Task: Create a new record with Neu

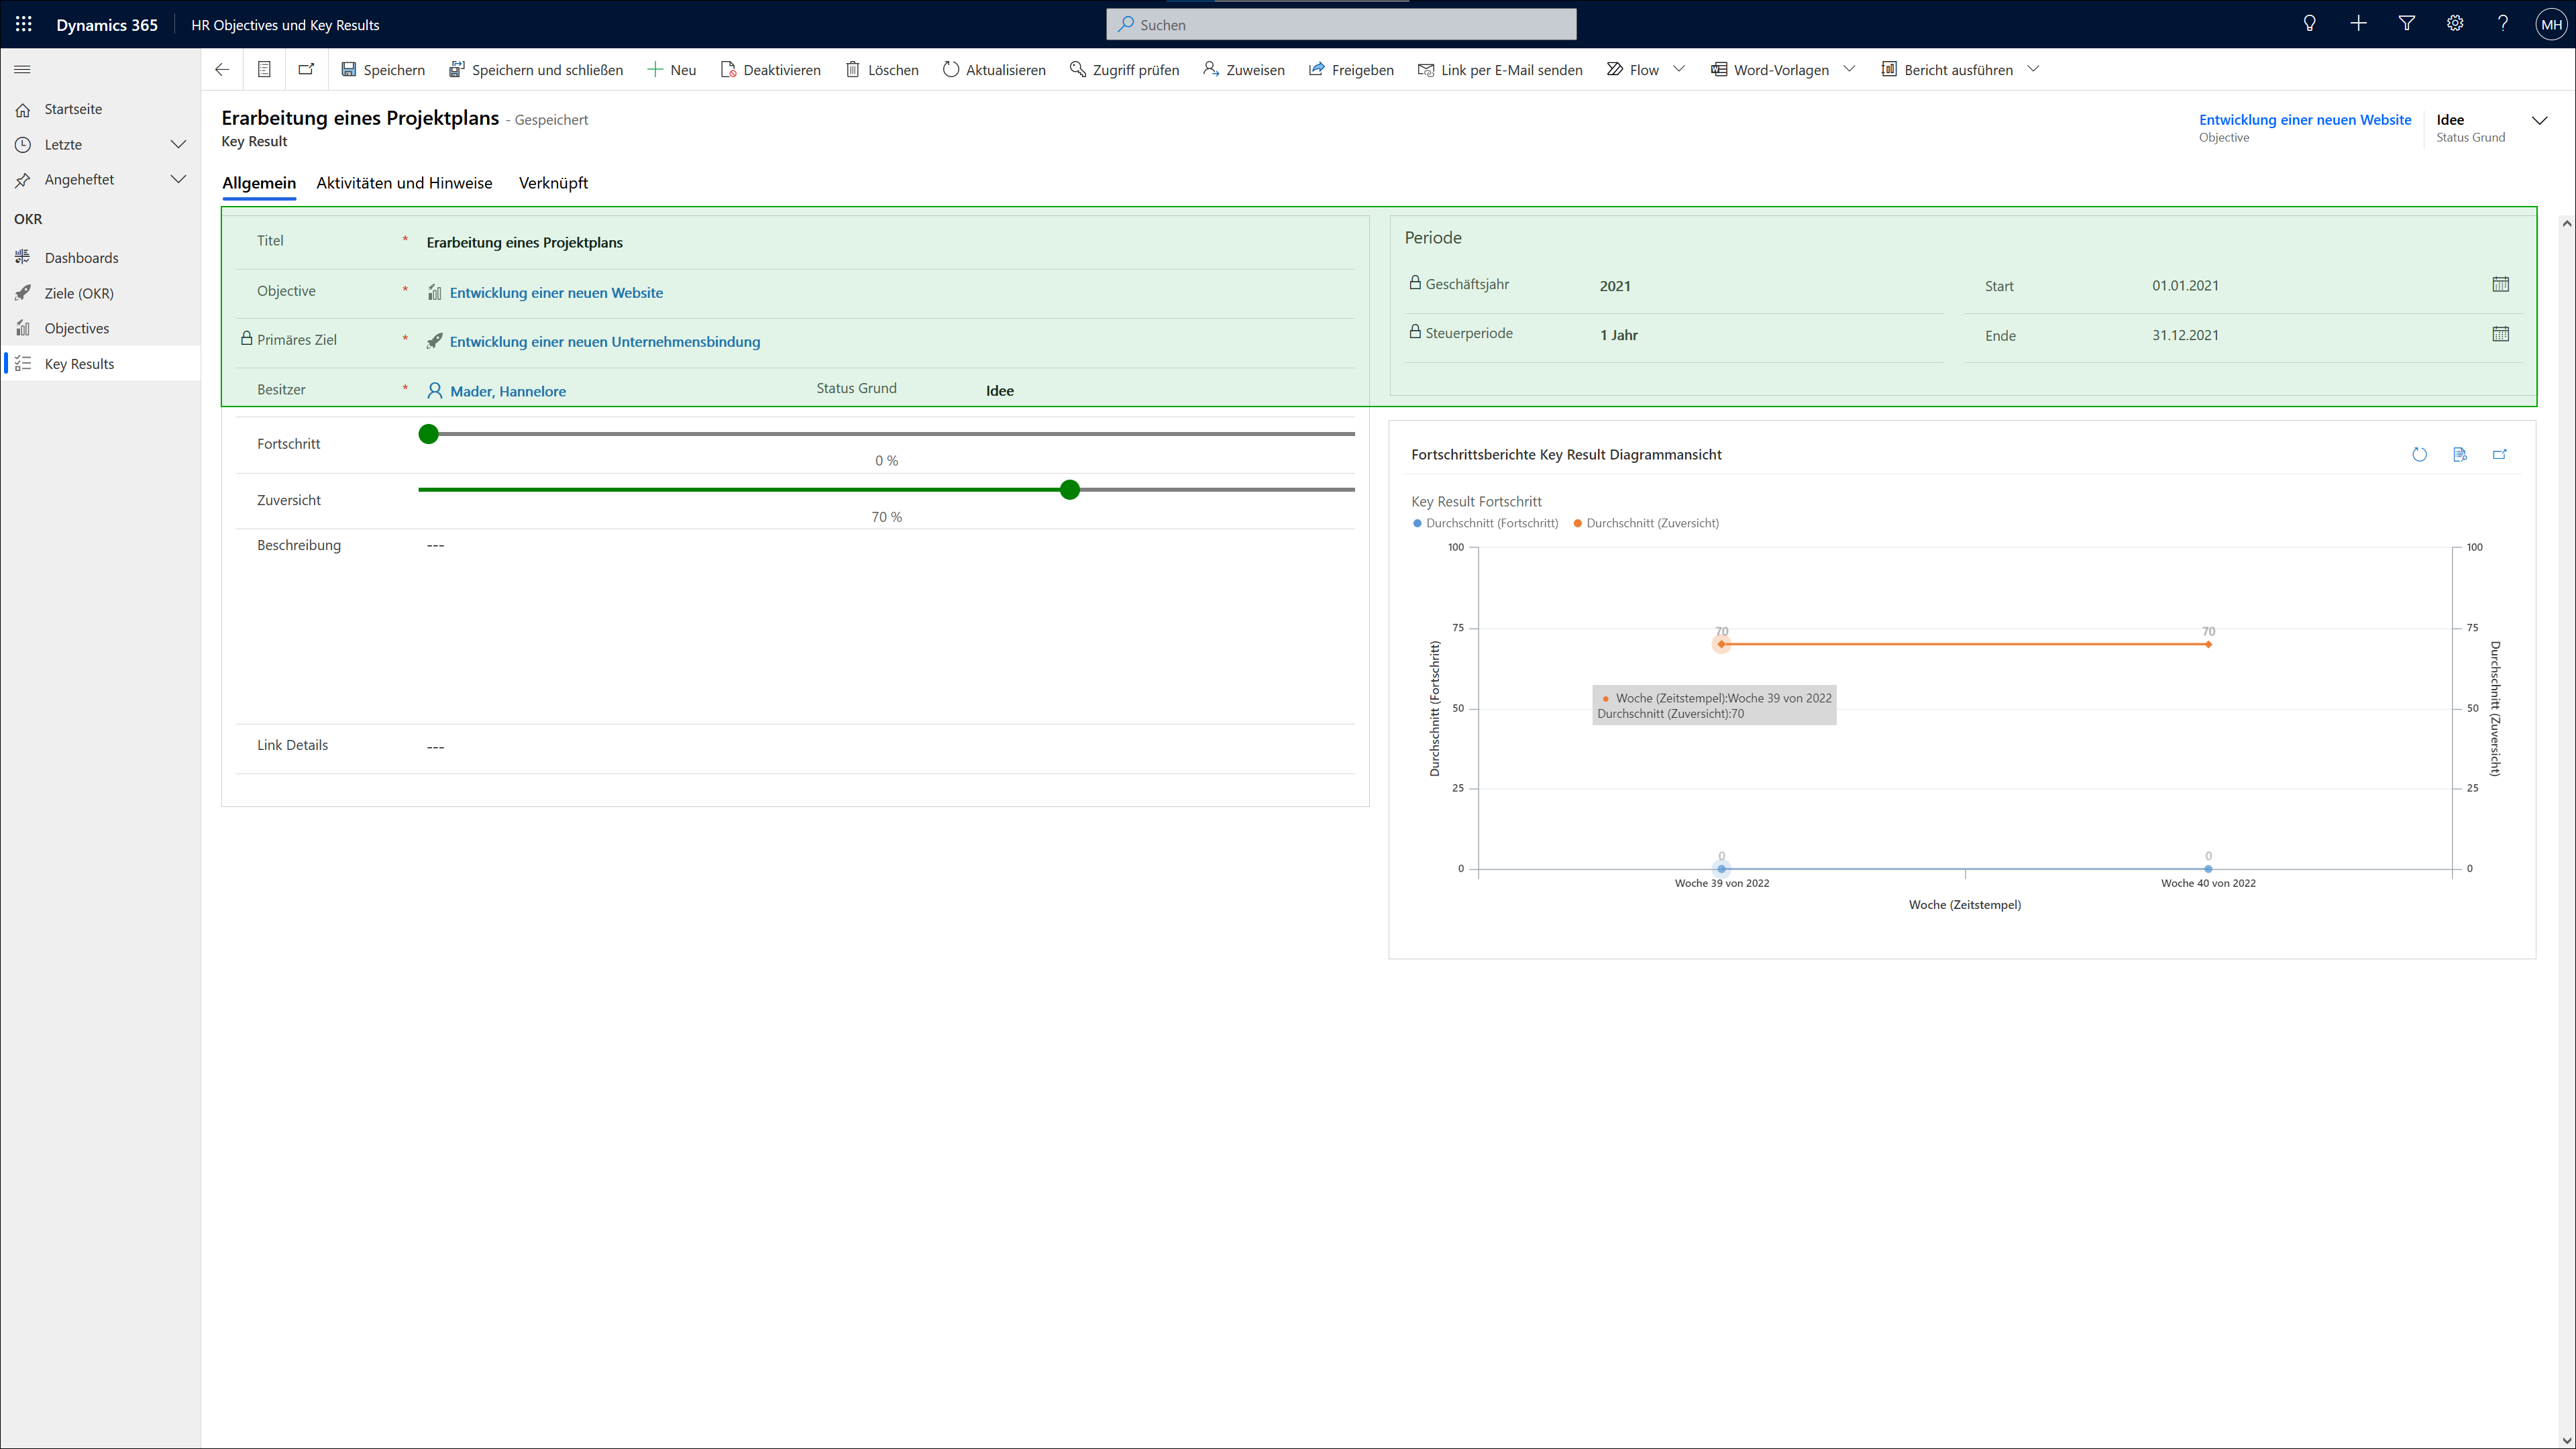Action: 672,70
